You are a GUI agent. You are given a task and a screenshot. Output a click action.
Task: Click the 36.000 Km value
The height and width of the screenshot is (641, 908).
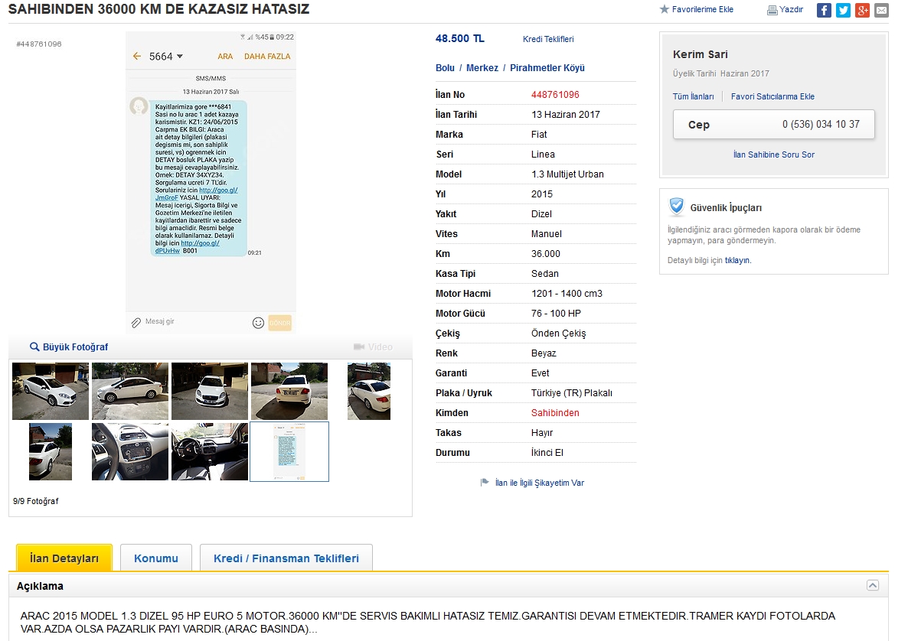(x=546, y=253)
